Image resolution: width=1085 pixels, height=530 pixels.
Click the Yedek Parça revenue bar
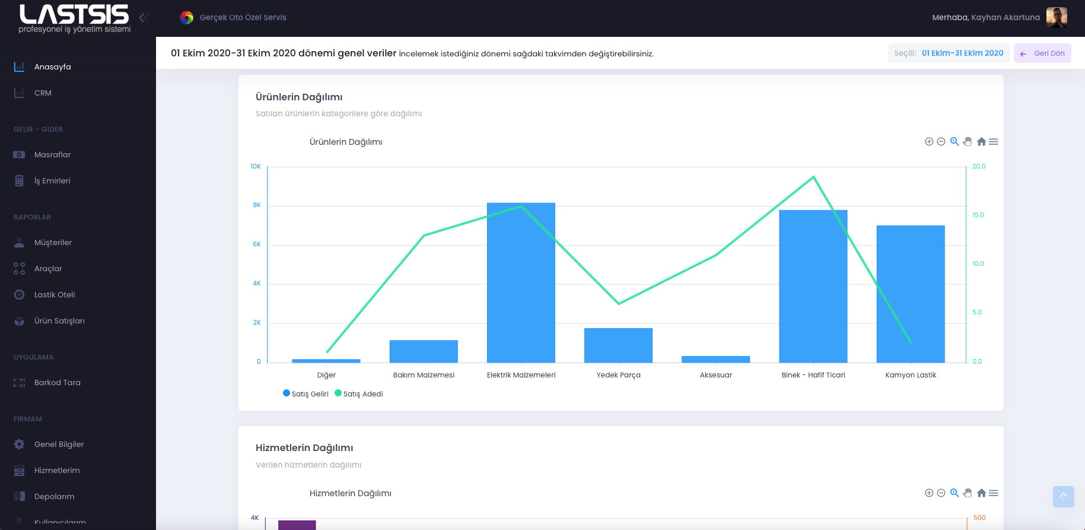coord(618,345)
